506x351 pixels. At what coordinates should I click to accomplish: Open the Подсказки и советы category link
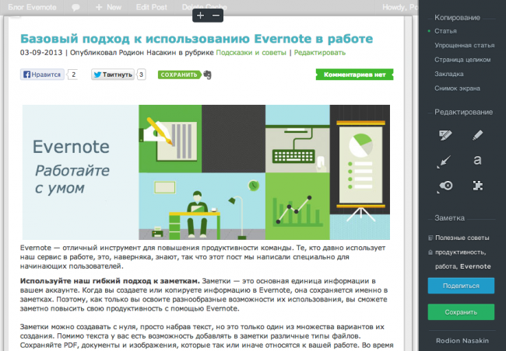[251, 53]
